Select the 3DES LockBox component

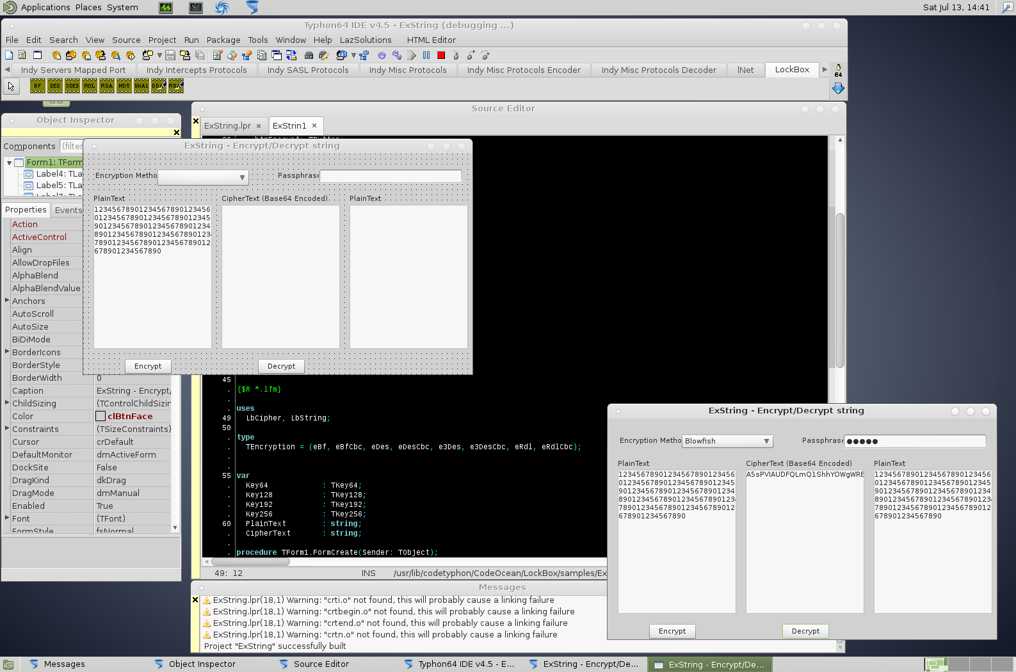[x=72, y=86]
